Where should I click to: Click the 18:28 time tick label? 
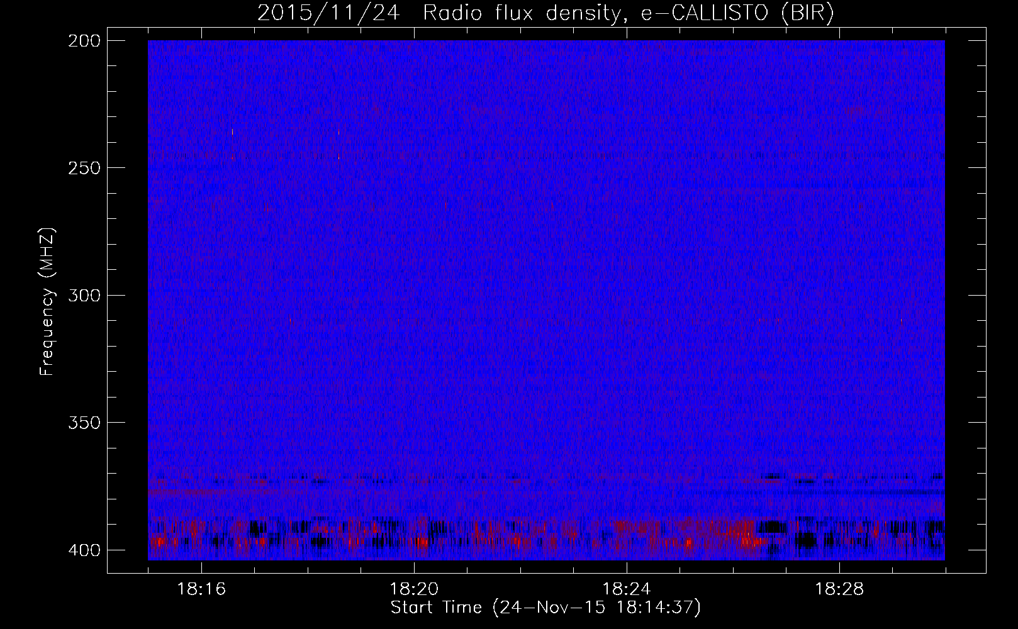[839, 589]
